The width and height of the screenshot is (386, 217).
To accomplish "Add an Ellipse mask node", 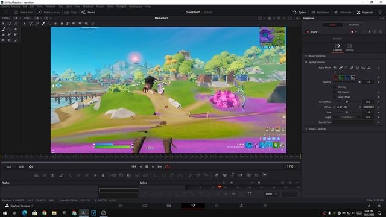I will (x=164, y=175).
